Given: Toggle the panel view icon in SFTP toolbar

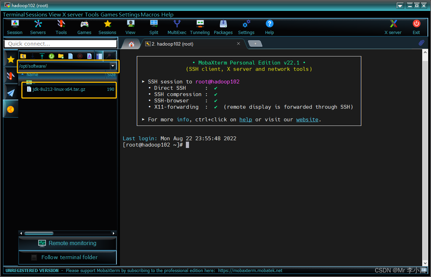Looking at the screenshot, I should [99, 56].
